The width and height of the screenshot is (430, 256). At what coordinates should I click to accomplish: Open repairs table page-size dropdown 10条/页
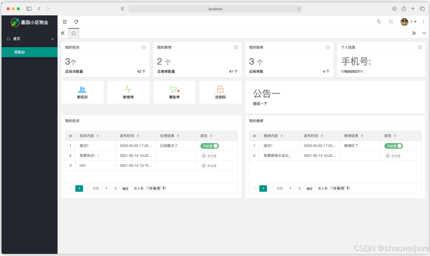[340, 188]
